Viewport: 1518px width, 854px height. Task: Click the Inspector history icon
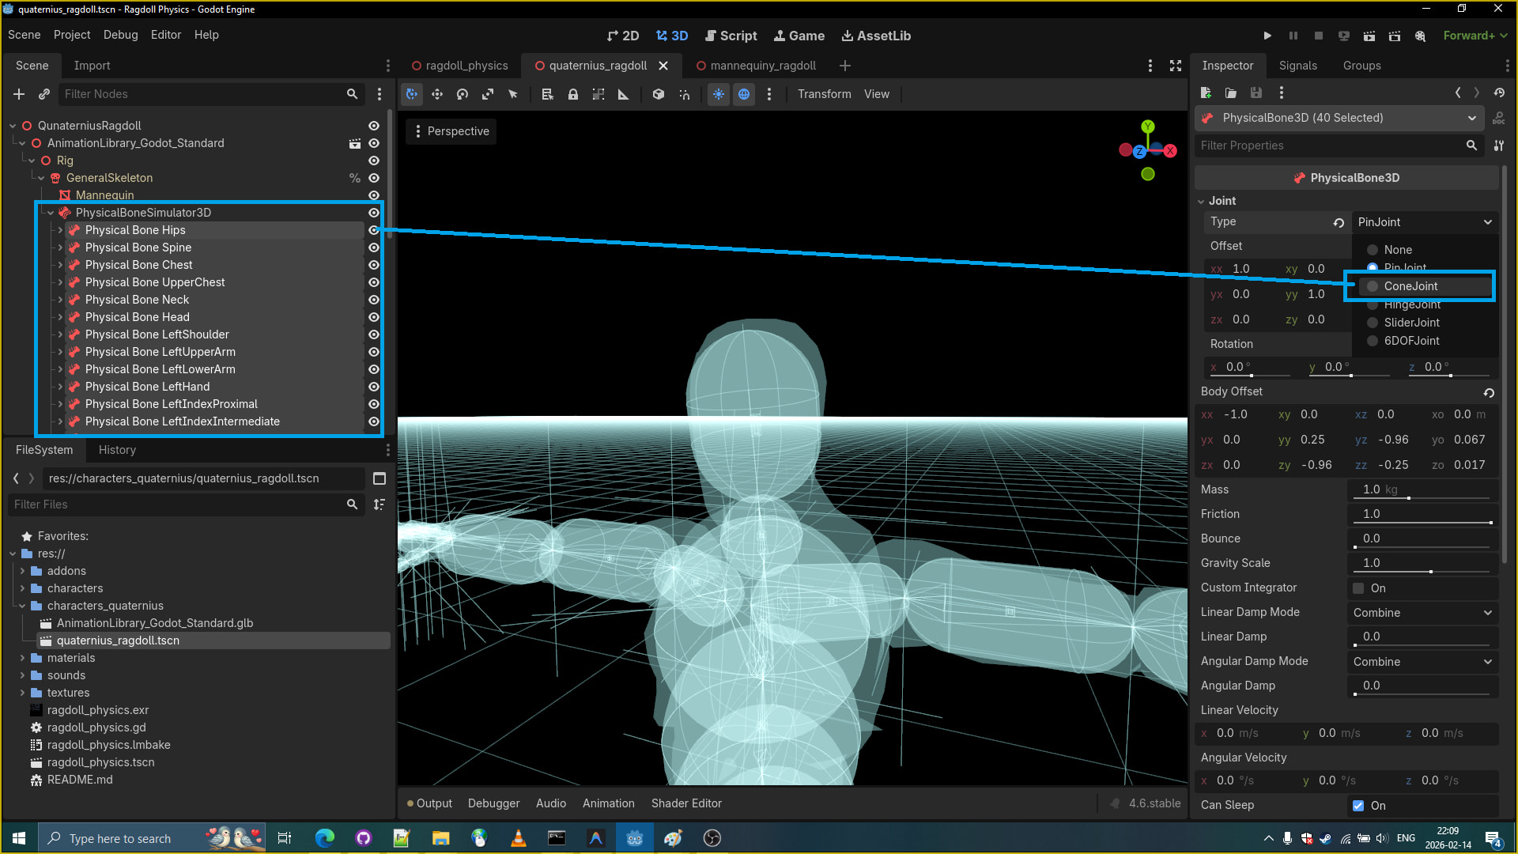tap(1499, 93)
